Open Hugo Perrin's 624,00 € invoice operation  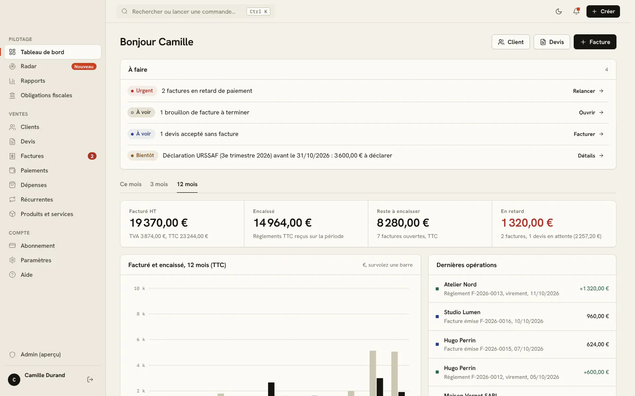pos(522,345)
